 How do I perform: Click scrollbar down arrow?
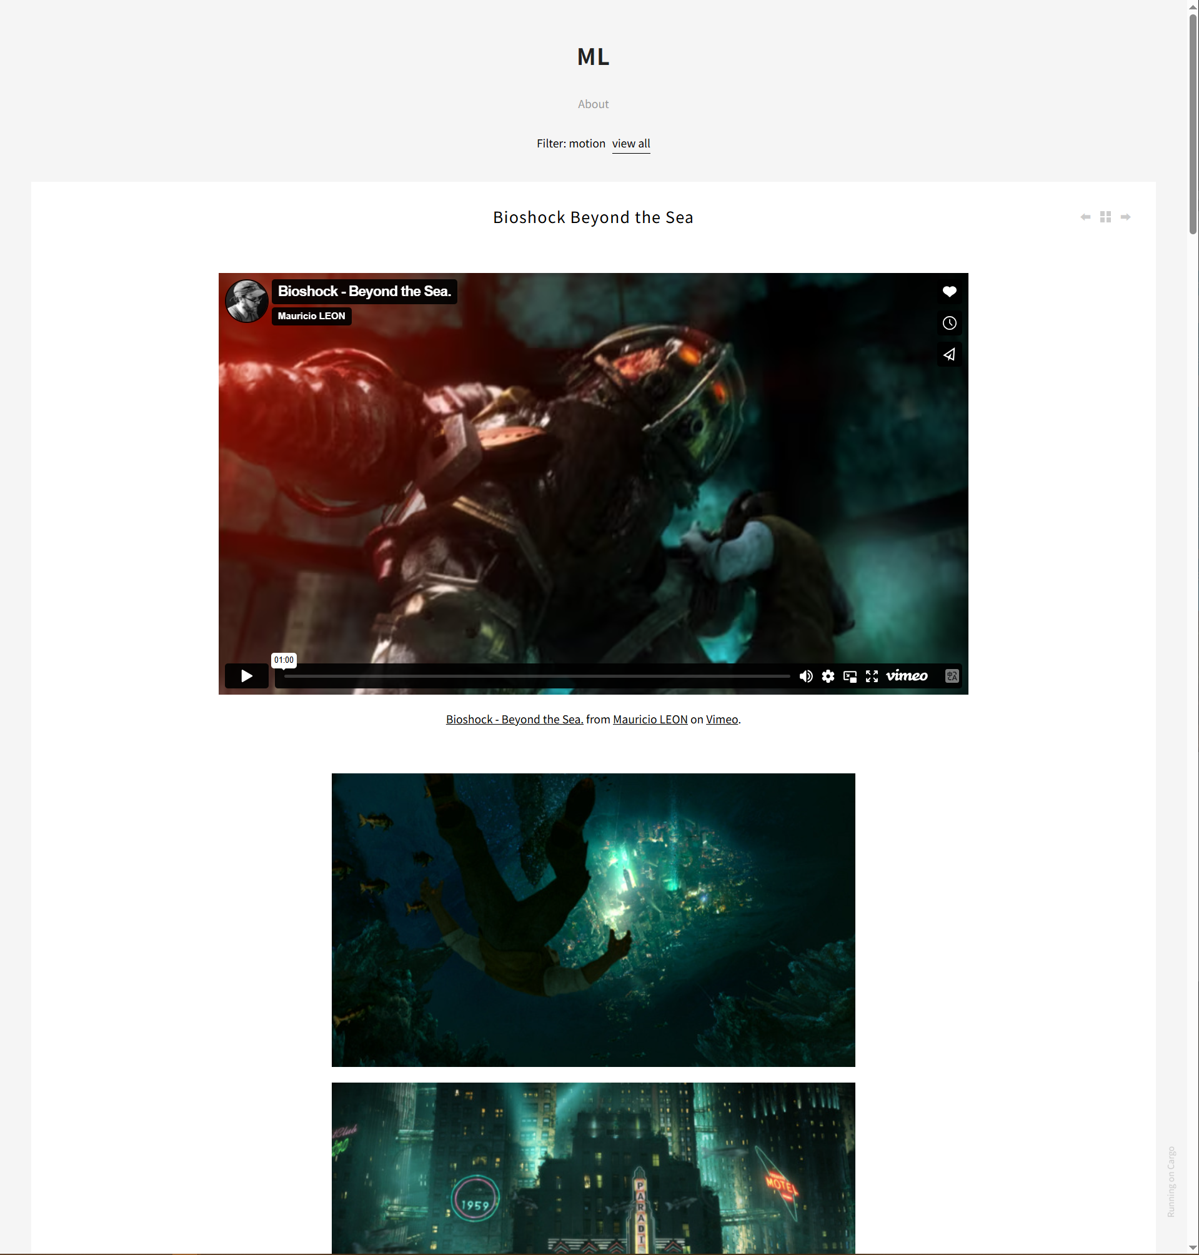pyautogui.click(x=1193, y=1248)
